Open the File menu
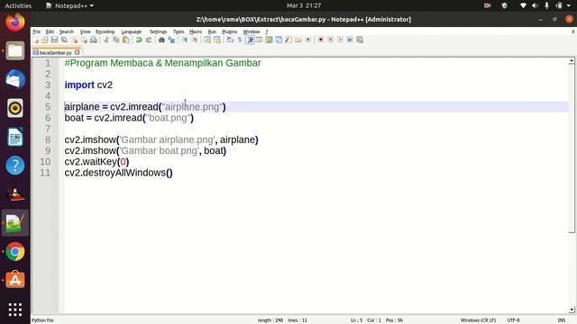The width and height of the screenshot is (577, 324). 36,31
